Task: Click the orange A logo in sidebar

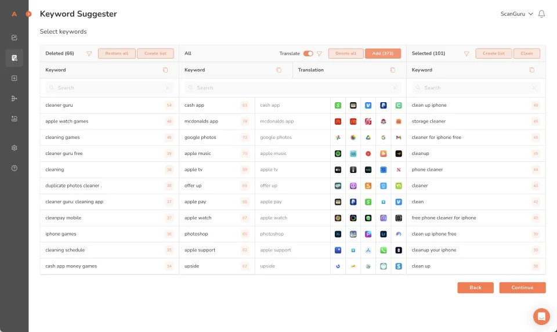Action: point(14,14)
